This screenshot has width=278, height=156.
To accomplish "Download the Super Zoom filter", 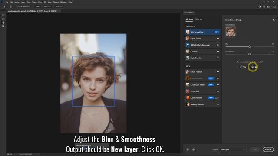I will tap(218, 39).
